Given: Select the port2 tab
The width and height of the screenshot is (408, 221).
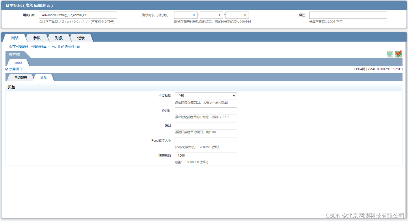Looking at the screenshot, I should 18,63.
